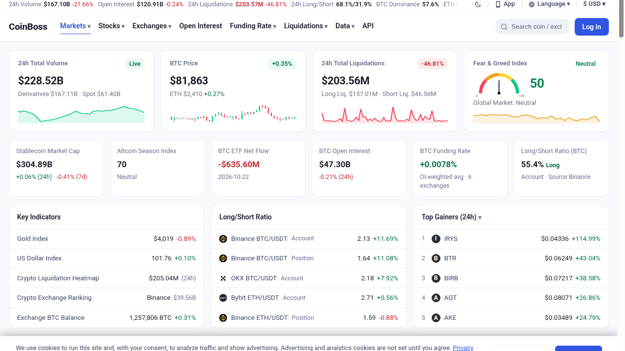
Task: Click Binance icon in ETH/USDT Position row
Action: tap(223, 318)
